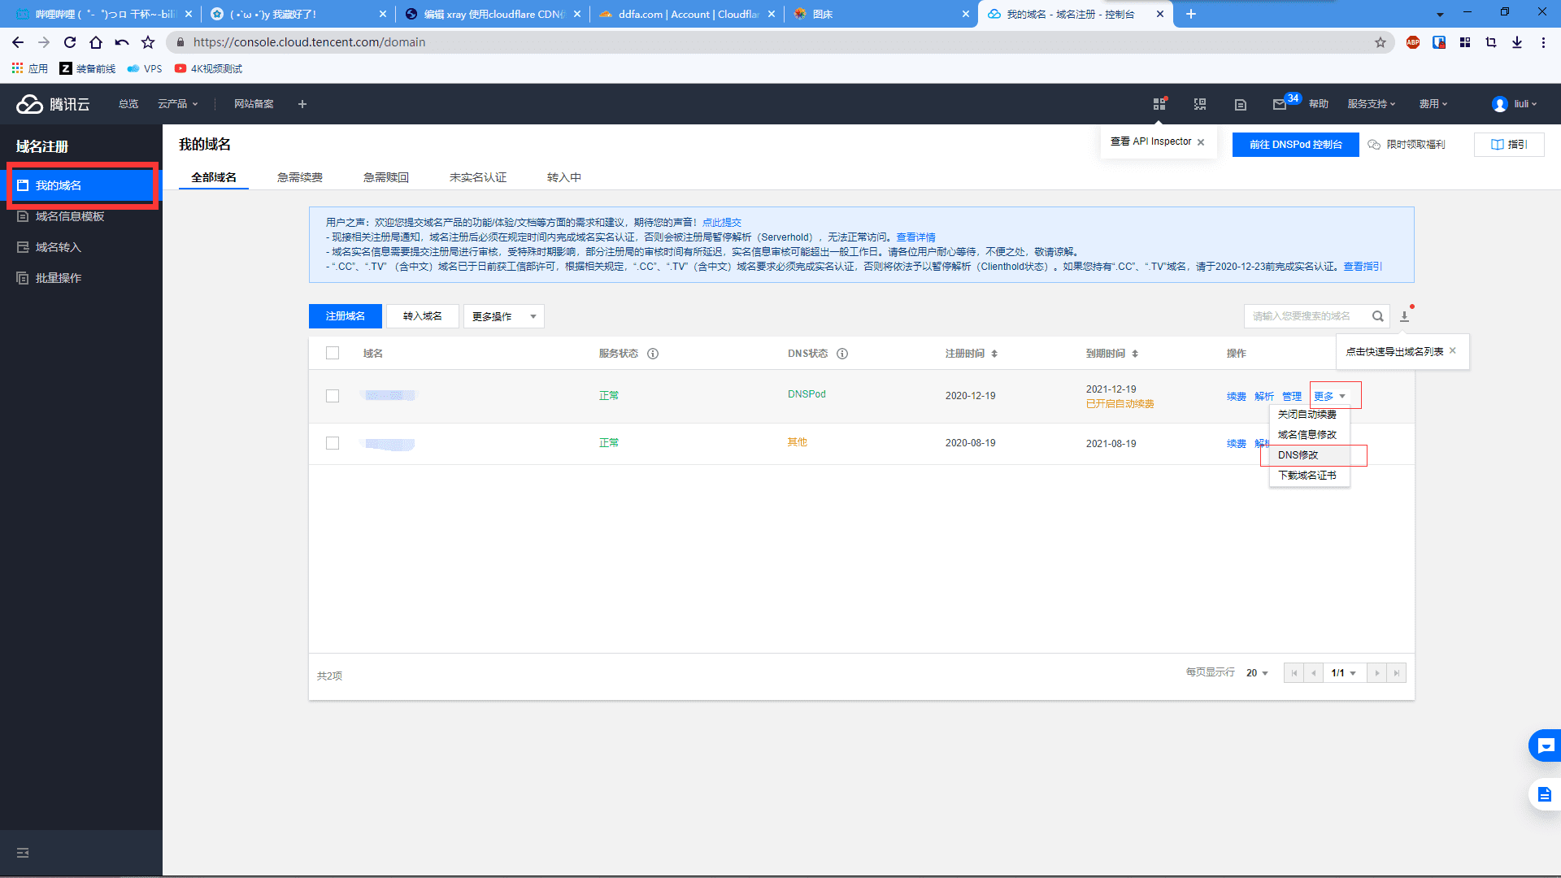Click the export domain list download icon
The image size is (1561, 878).
point(1402,316)
